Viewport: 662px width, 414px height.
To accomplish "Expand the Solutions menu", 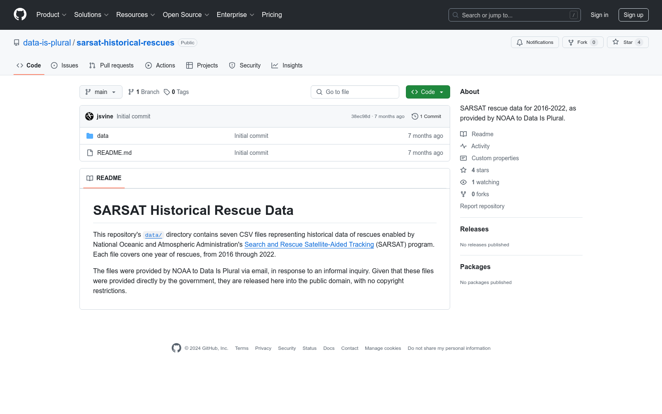I will 91,15.
